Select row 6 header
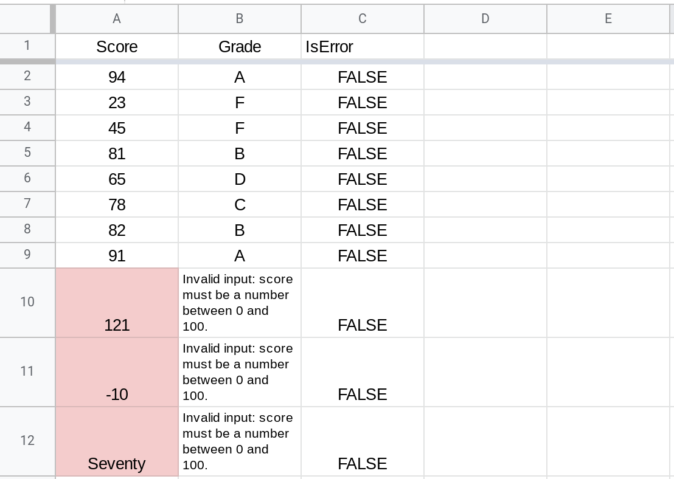The image size is (674, 479). click(27, 179)
